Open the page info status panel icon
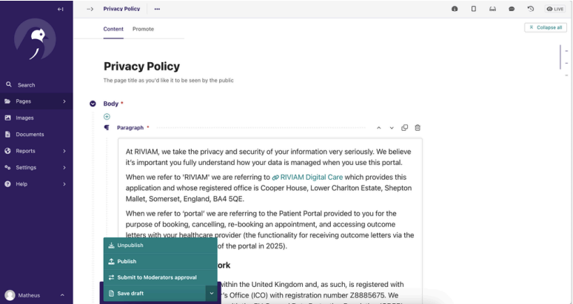The width and height of the screenshot is (573, 304). click(x=454, y=9)
